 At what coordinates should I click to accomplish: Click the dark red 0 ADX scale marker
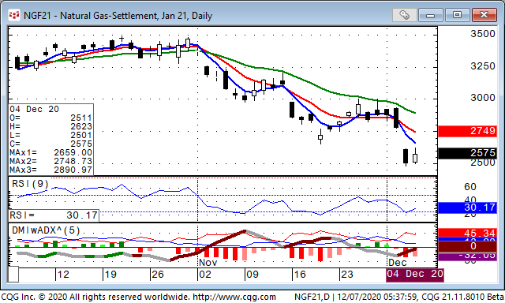click(x=467, y=246)
